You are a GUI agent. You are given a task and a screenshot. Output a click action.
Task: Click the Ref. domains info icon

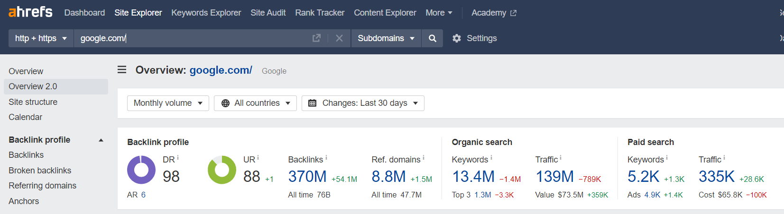(424, 158)
